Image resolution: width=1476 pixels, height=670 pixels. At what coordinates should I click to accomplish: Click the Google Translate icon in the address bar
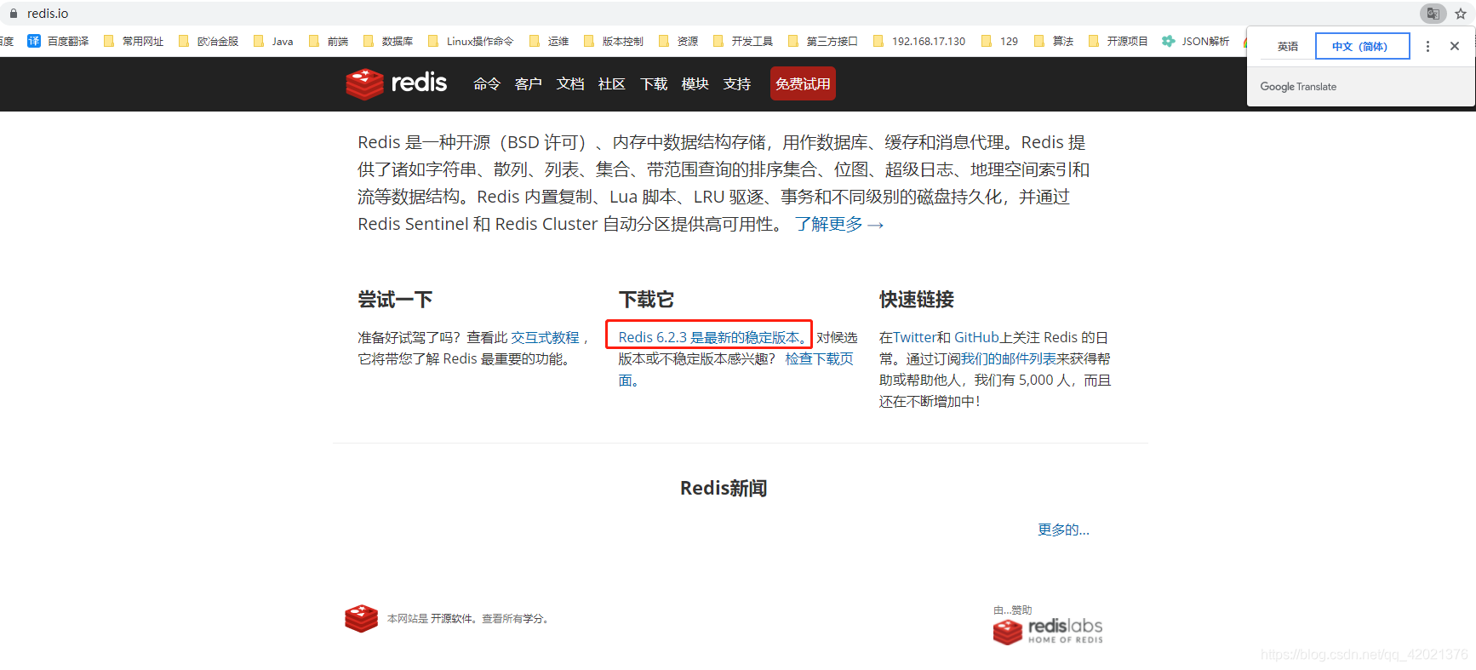(x=1433, y=14)
